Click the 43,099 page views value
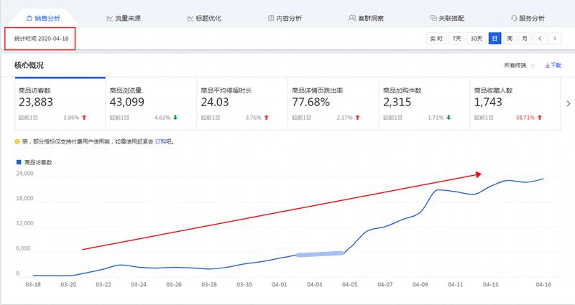Screen dimensions: 575x305 [x=127, y=102]
